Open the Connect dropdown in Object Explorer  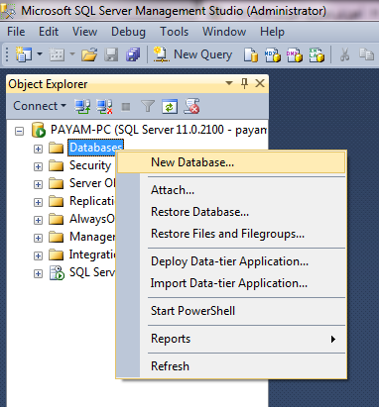40,106
